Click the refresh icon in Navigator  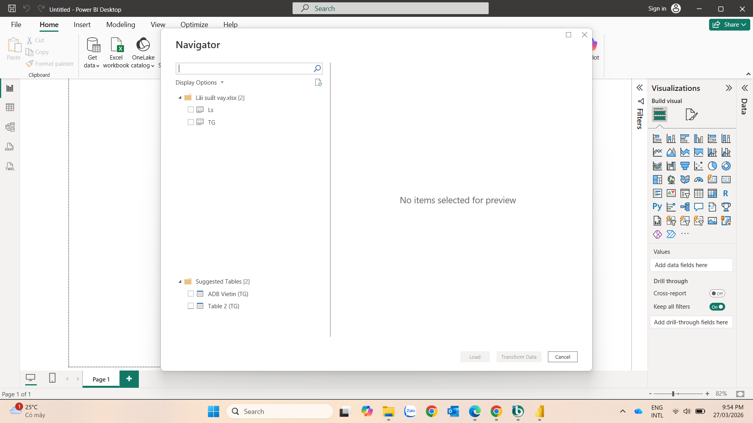[x=318, y=83]
